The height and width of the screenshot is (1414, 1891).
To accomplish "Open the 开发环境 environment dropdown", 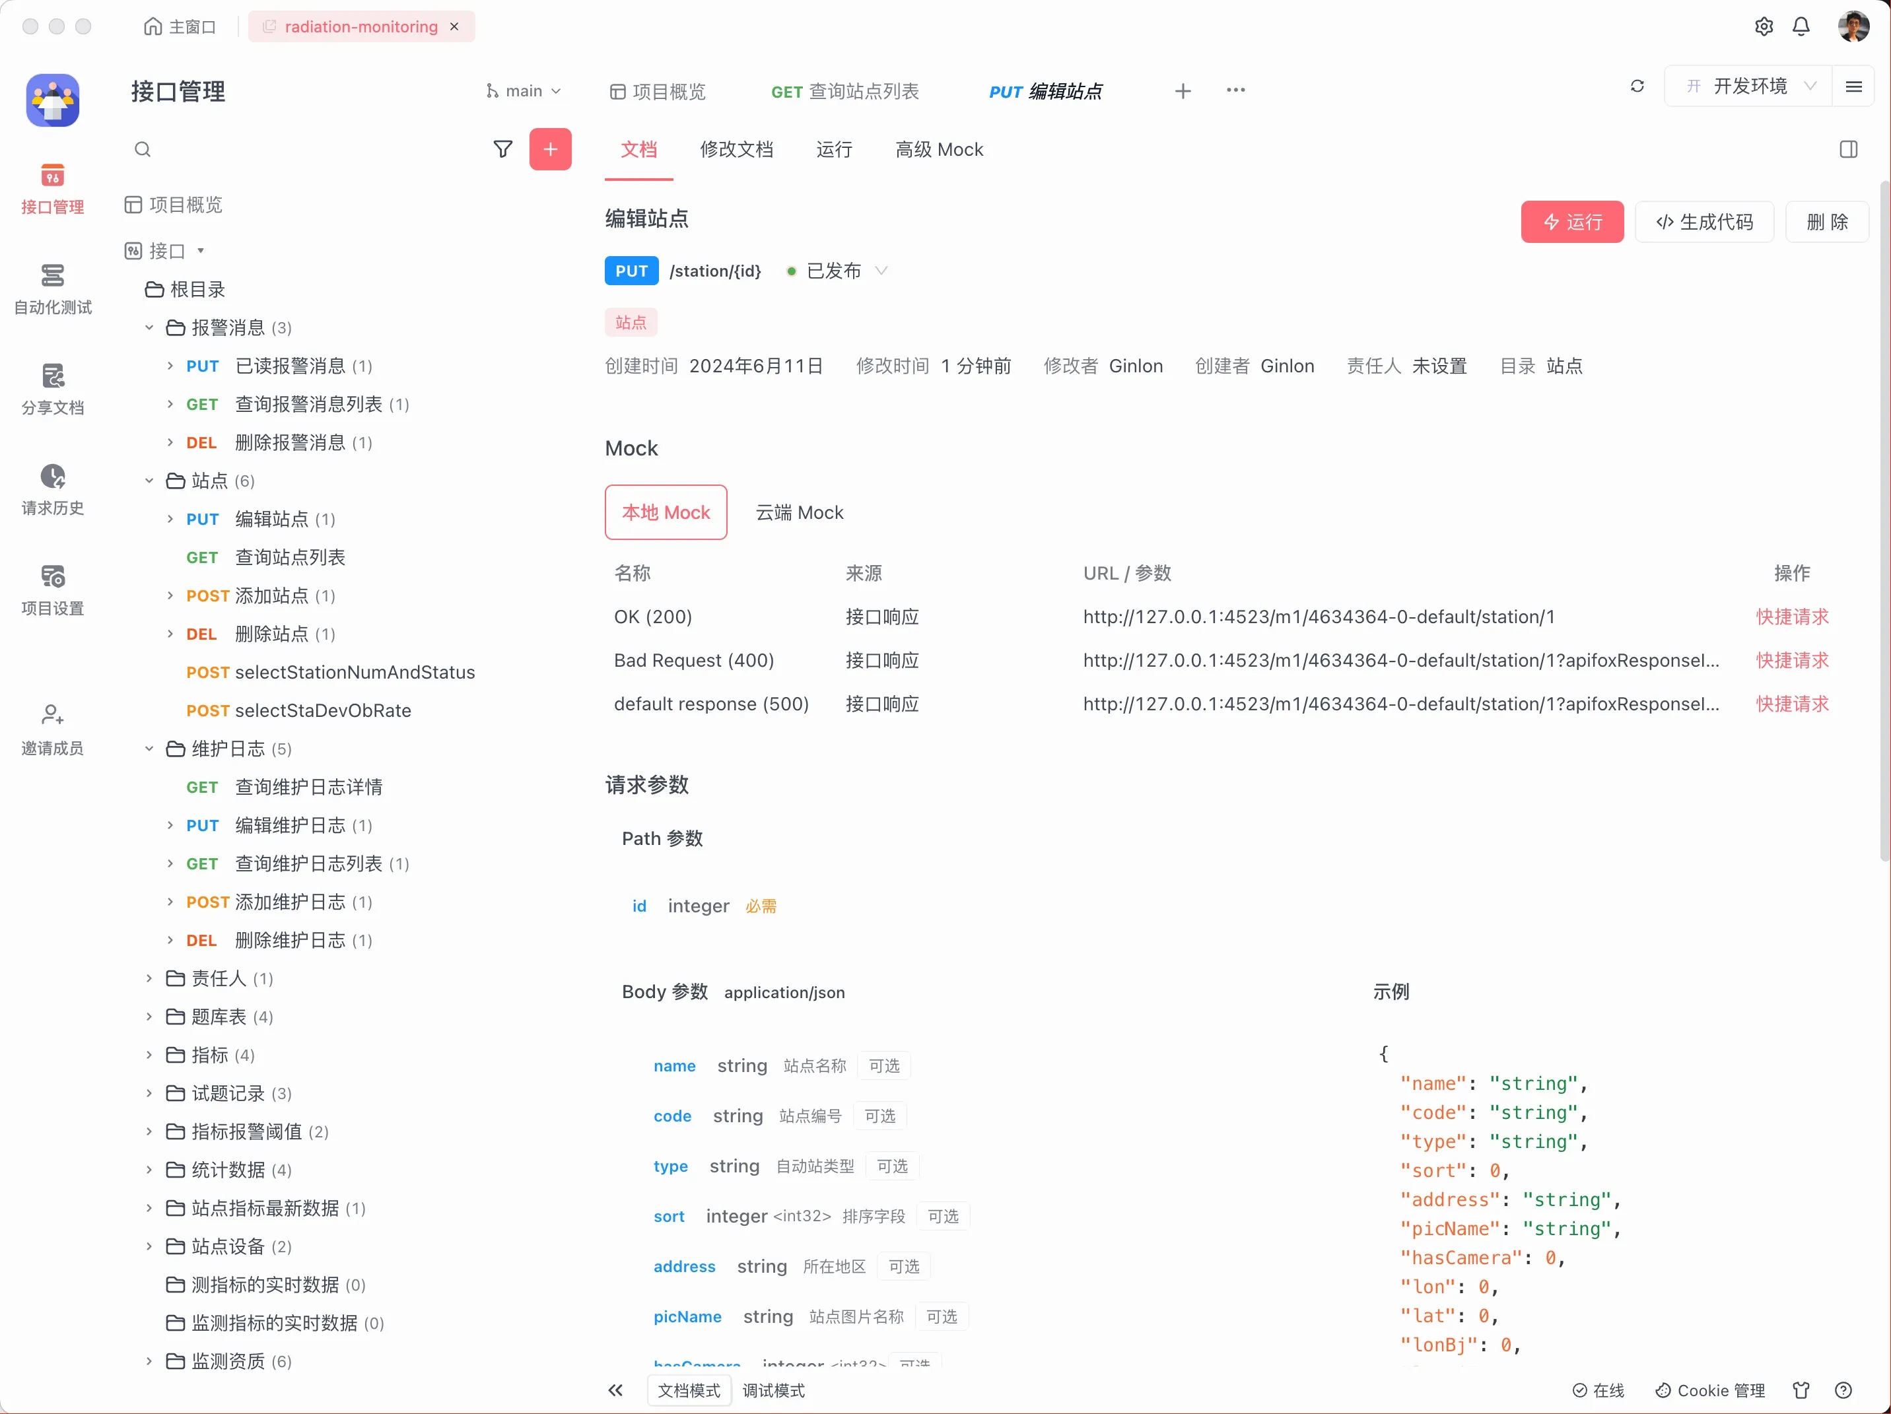I will point(1749,86).
